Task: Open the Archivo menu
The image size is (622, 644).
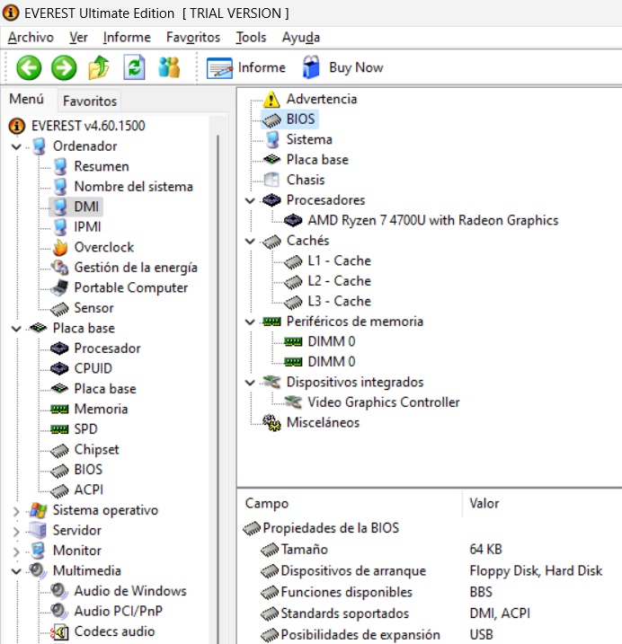Action: click(31, 38)
